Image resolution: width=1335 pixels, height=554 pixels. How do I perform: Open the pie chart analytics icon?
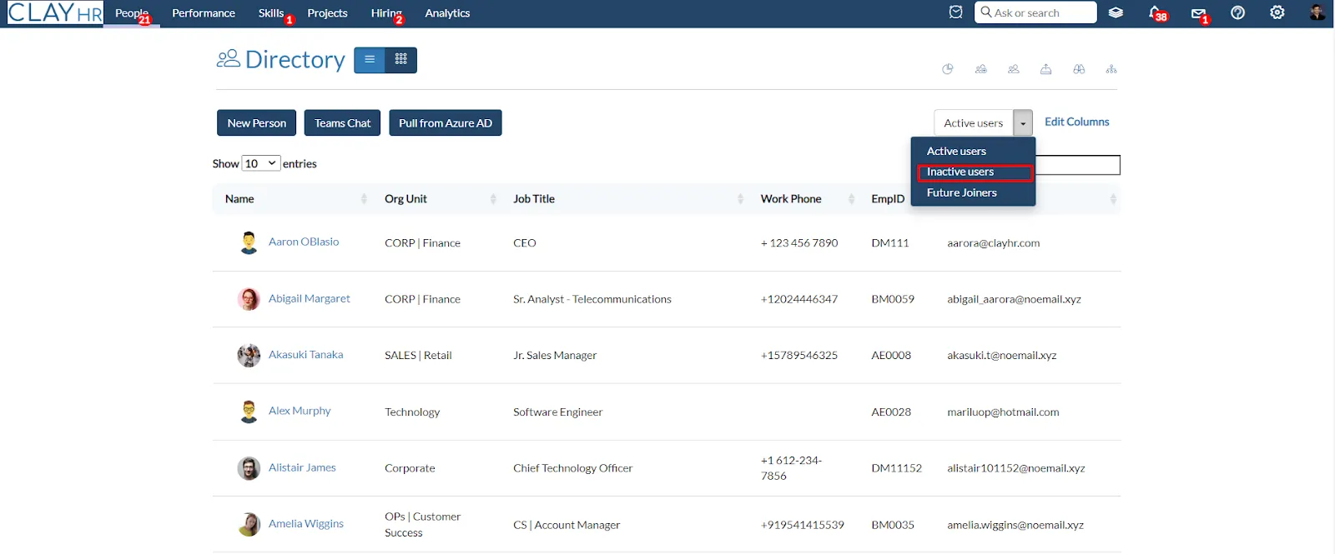[948, 69]
